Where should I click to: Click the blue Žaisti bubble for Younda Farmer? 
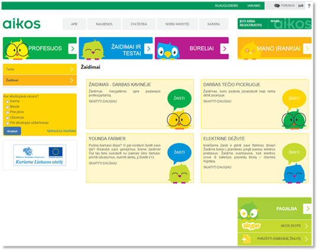(x=179, y=153)
